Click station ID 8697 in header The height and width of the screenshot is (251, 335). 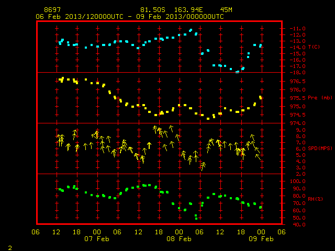pos(52,10)
